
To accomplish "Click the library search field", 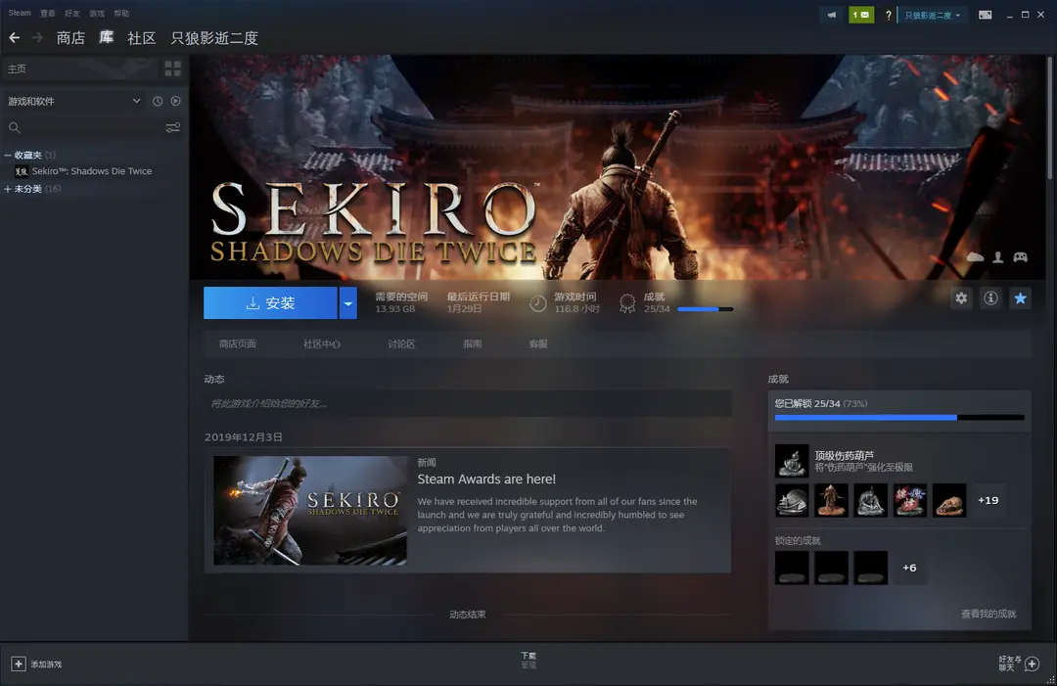I will [x=92, y=127].
